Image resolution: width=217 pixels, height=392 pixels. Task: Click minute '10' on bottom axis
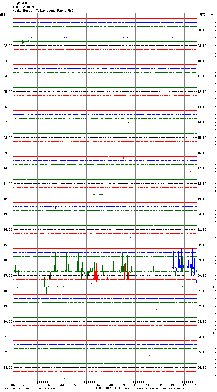point(135,385)
